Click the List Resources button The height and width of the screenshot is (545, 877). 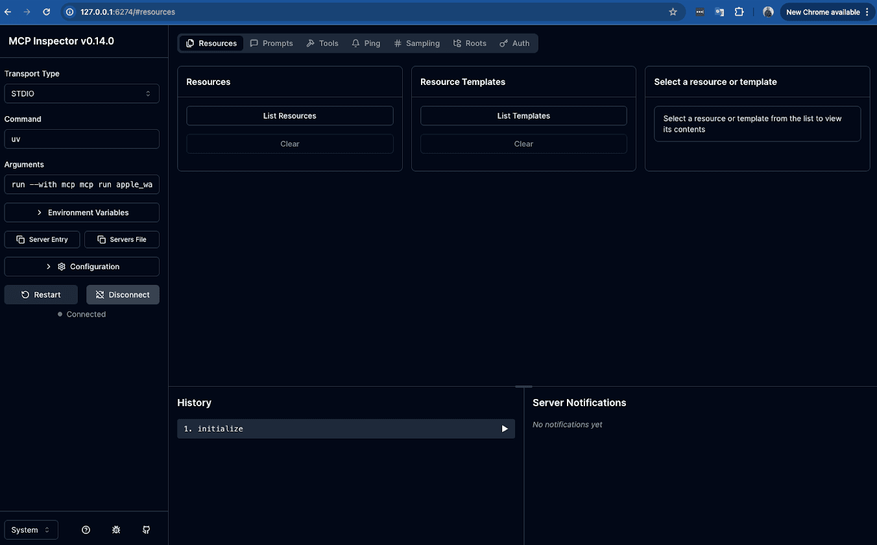click(289, 116)
